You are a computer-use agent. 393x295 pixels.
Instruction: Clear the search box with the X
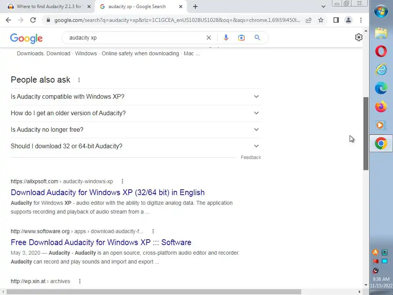click(208, 38)
